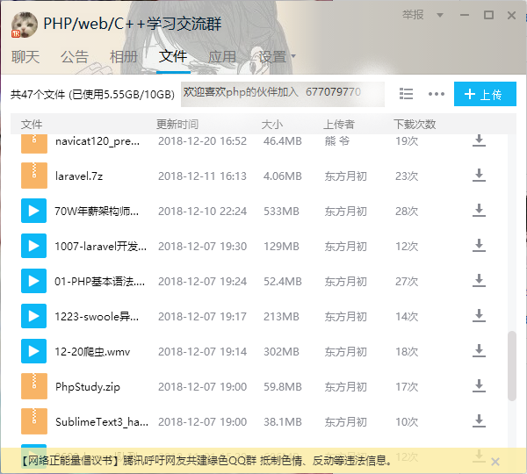
Task: Click the 28次 download count
Action: (407, 212)
